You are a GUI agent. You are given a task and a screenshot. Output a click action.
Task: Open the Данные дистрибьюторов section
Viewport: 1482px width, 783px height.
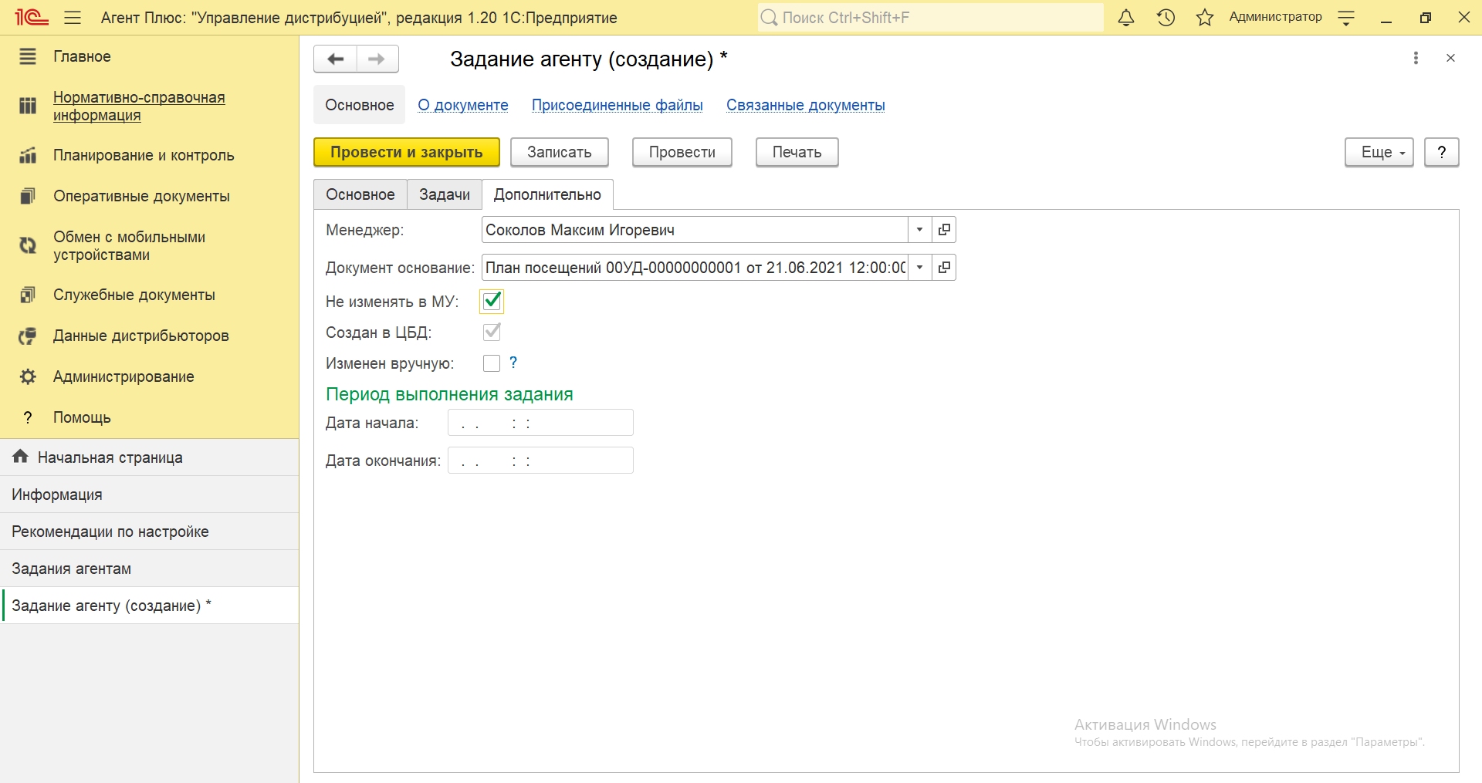(141, 336)
